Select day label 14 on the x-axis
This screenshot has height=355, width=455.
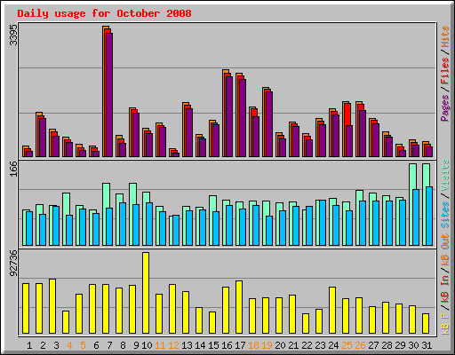pyautogui.click(x=200, y=345)
